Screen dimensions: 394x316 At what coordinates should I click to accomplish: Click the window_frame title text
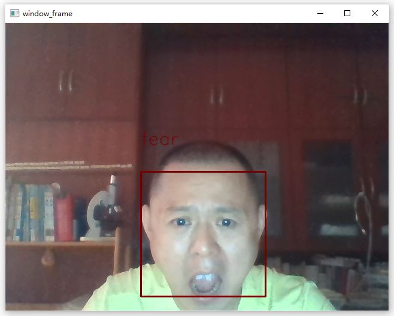tap(47, 14)
